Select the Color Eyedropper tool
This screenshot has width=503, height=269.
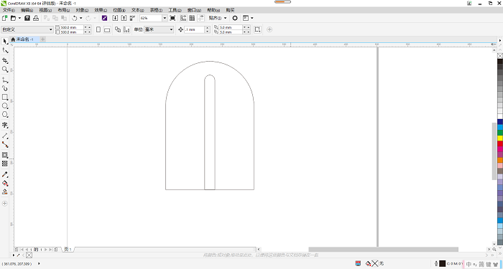click(5, 174)
